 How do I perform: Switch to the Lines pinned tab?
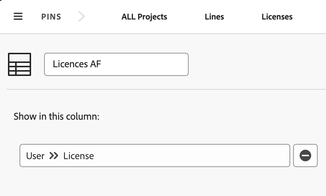[214, 17]
